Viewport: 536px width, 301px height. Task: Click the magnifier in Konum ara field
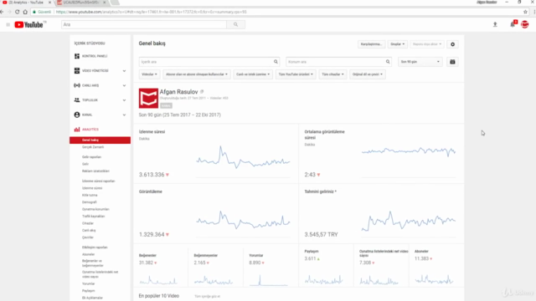point(388,62)
